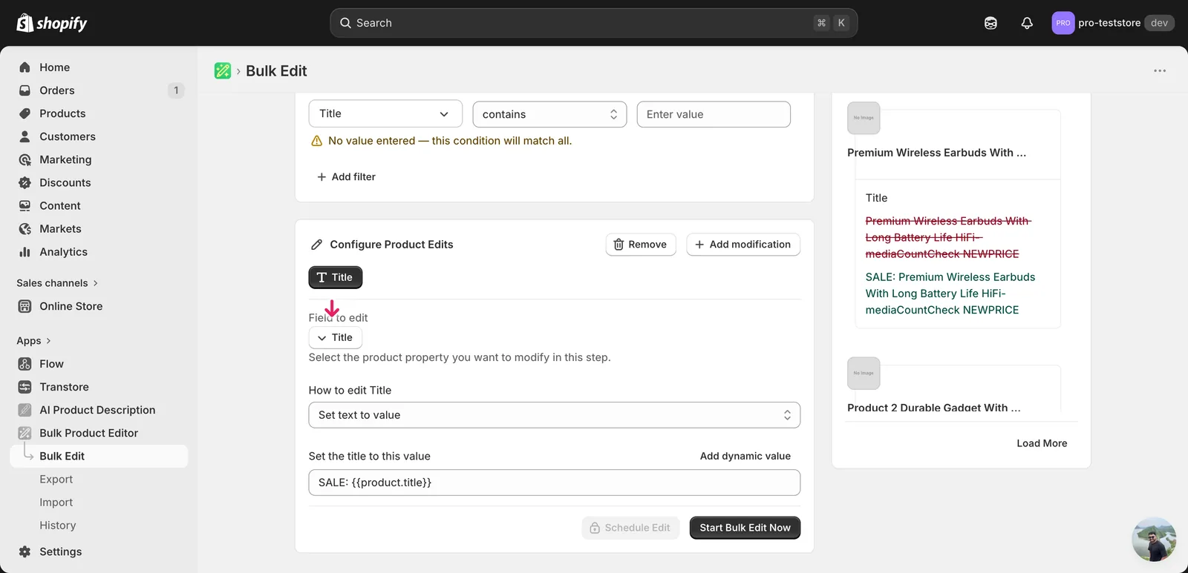Expand Sales channels section

click(x=57, y=283)
